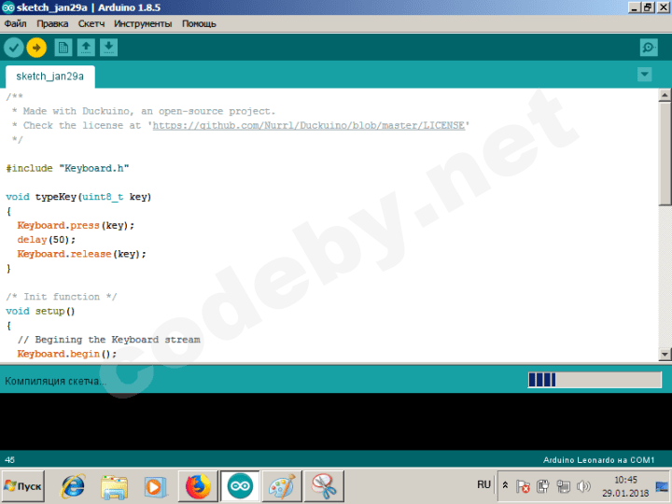Expand hidden tray icons arrow

[505, 485]
